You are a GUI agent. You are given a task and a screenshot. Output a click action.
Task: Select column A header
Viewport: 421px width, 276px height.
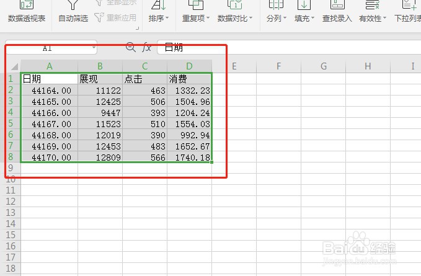coord(49,66)
